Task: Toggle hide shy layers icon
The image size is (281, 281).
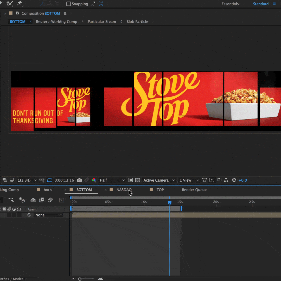Action: pos(33,200)
